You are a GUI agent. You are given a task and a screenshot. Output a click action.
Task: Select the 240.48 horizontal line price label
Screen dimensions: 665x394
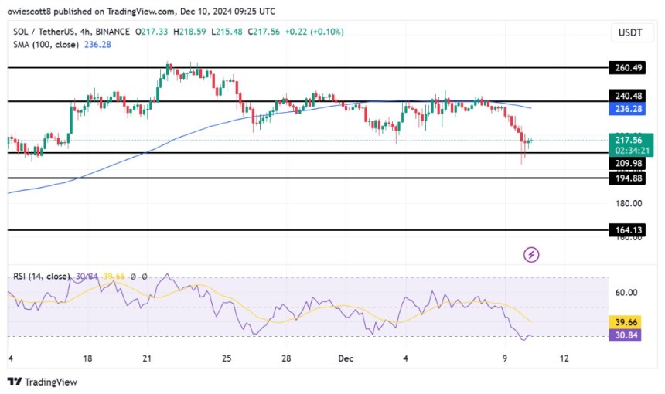pos(627,96)
